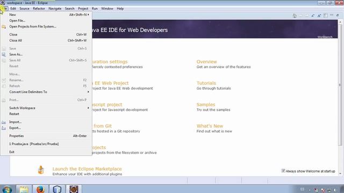
Task: Select Open Projects from File System...
Action: point(46,26)
